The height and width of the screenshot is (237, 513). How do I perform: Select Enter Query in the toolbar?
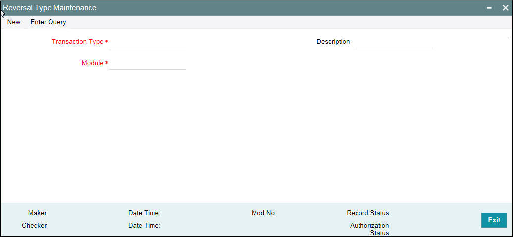pyautogui.click(x=48, y=22)
